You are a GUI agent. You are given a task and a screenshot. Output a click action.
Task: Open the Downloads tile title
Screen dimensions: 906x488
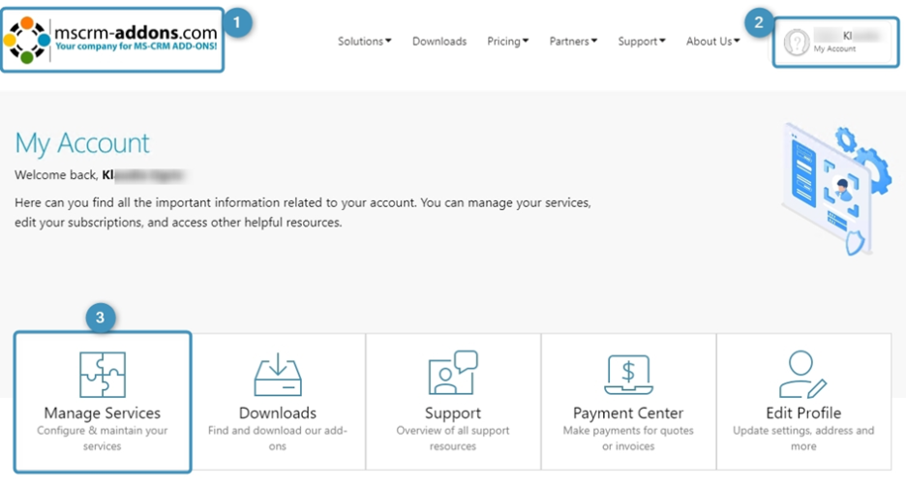tap(278, 412)
